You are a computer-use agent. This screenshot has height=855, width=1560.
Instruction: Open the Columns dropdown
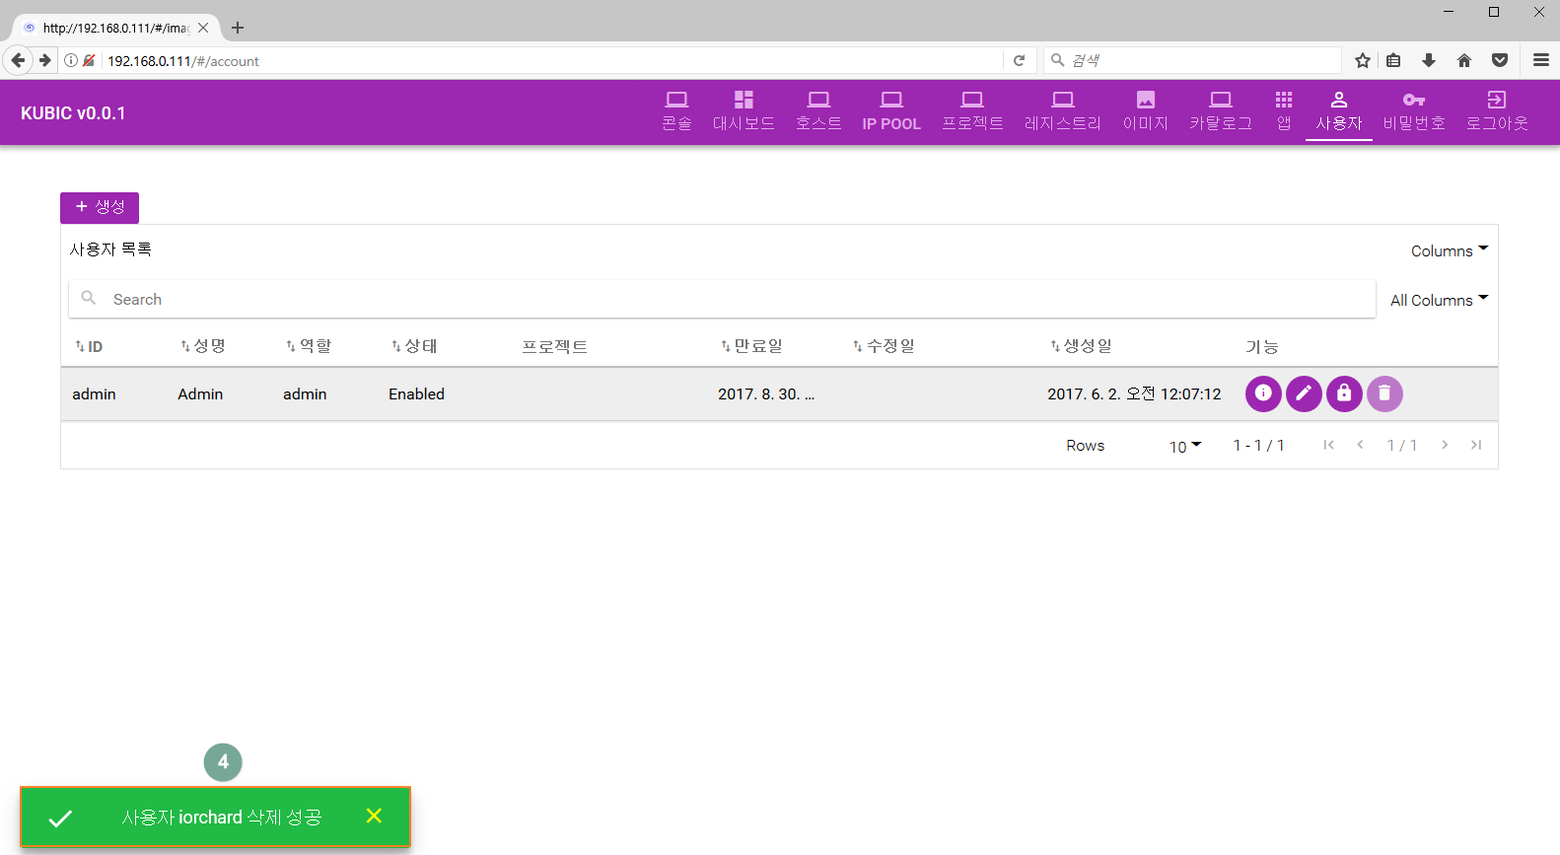(x=1450, y=250)
